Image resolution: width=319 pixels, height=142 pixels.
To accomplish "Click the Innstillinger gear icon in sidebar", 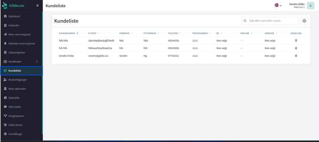I will click(x=5, y=134).
